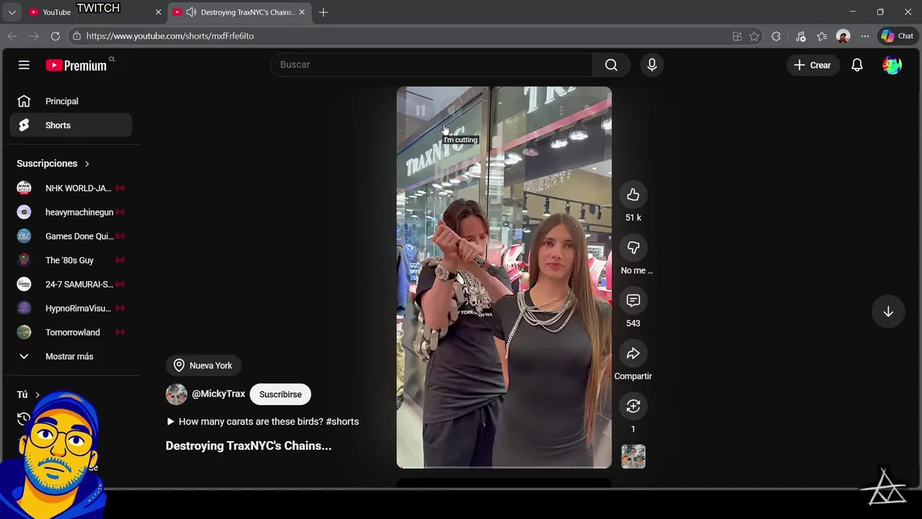The image size is (922, 519).
Task: Expand the Tú section chevron
Action: [37, 395]
